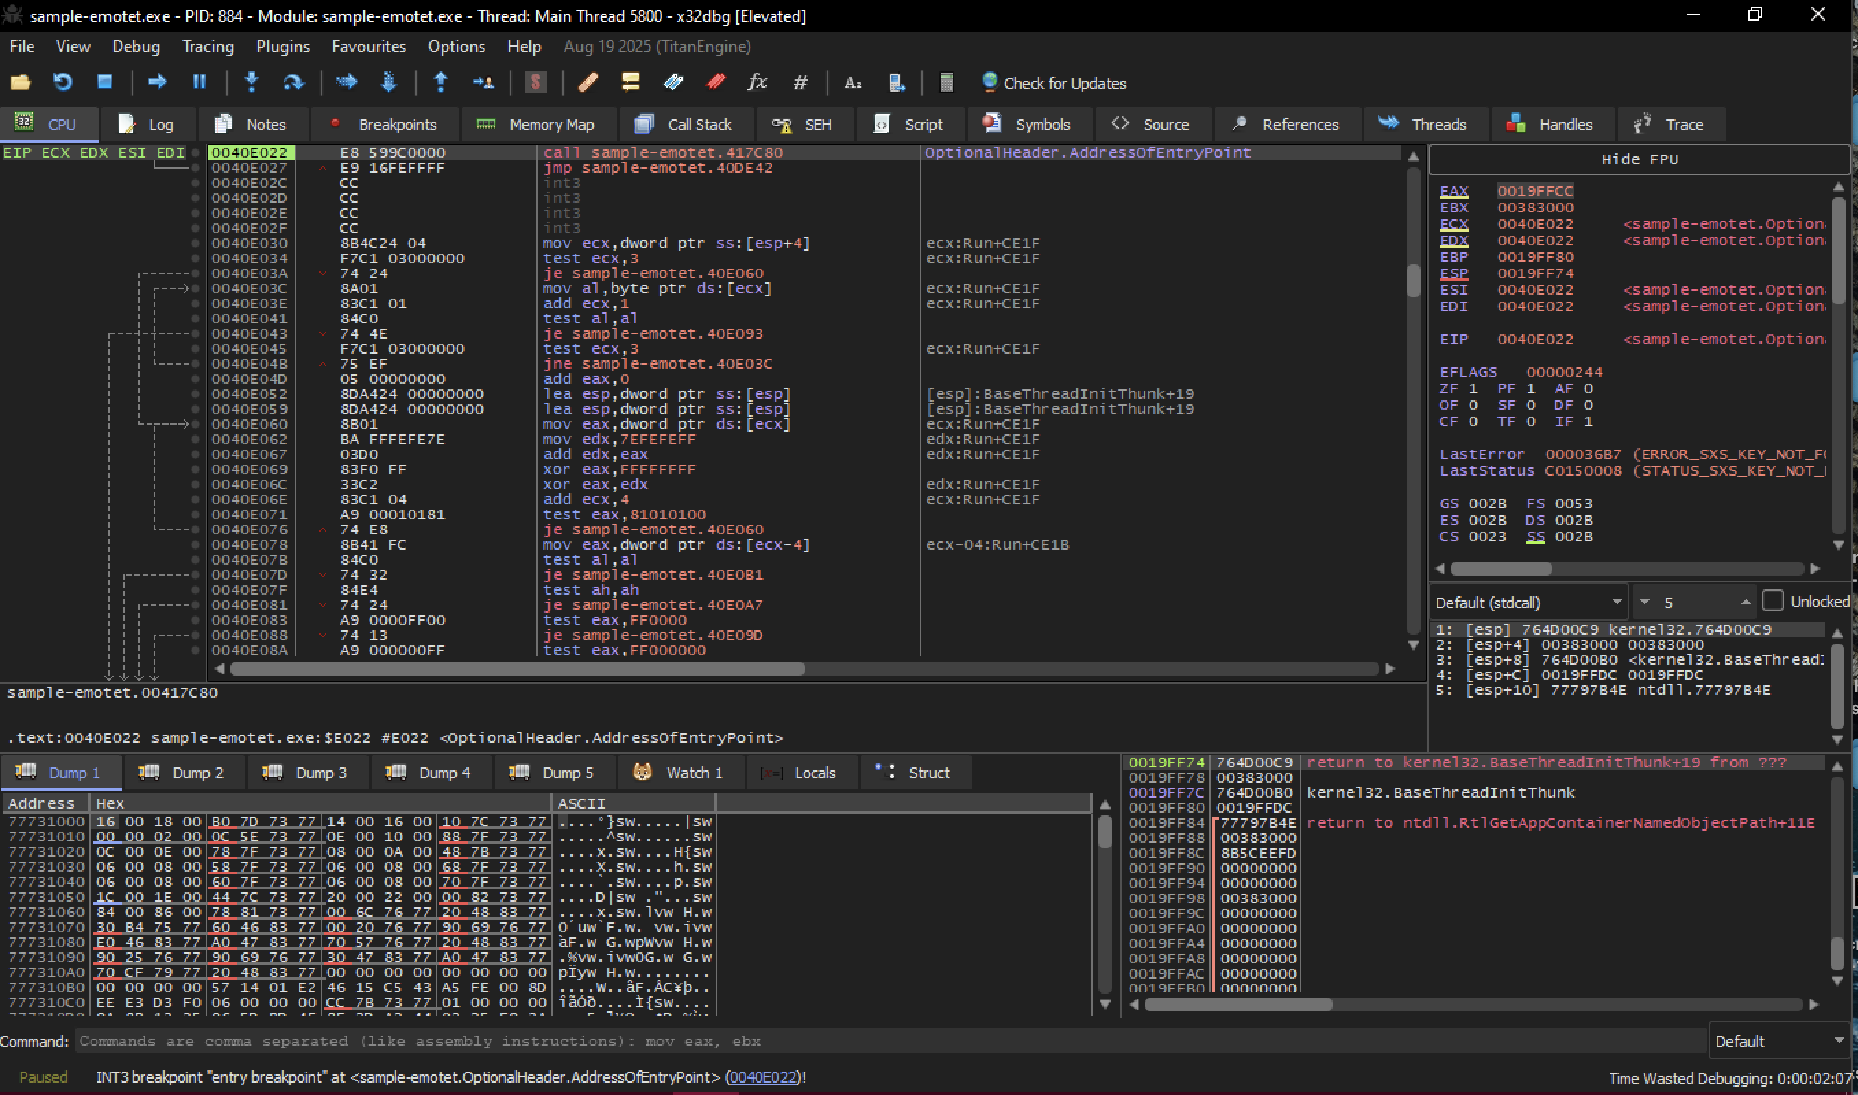Open the Default (stdcall) calling convention dropdown
1858x1095 pixels.
coord(1528,602)
